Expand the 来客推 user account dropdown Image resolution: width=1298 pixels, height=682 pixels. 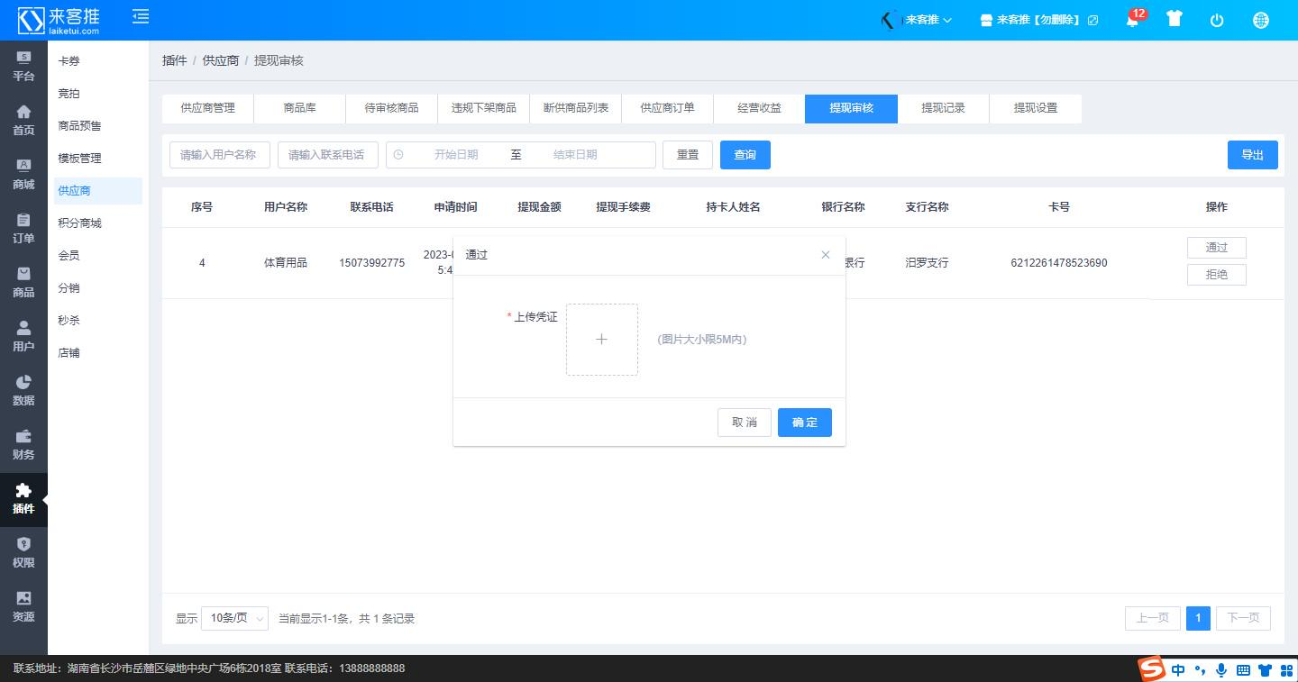[x=917, y=20]
